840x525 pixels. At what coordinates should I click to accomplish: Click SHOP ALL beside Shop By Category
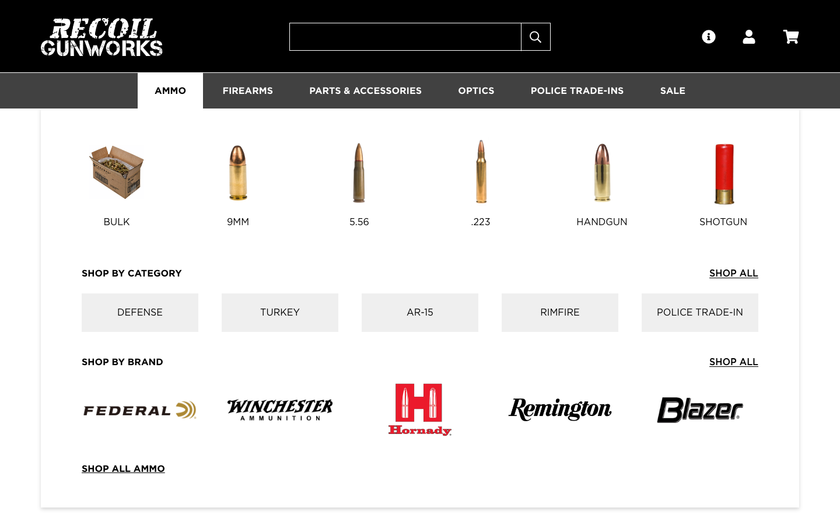(734, 273)
